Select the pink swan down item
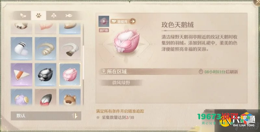 [x=70, y=75]
